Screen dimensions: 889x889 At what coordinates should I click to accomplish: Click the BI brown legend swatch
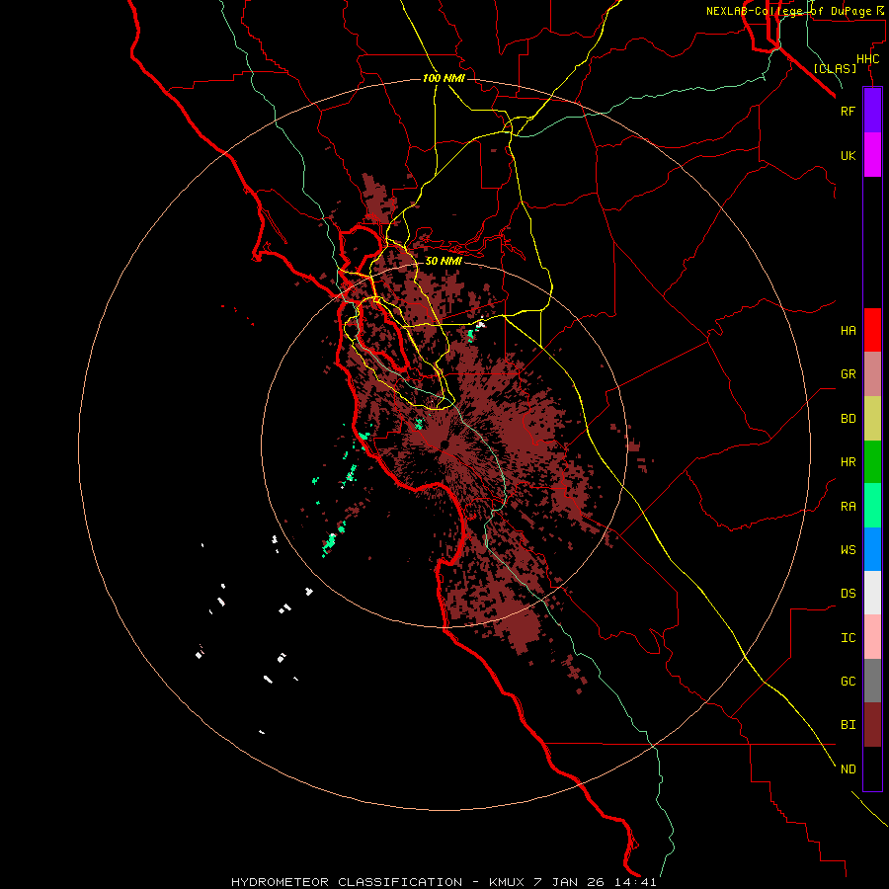[x=872, y=725]
